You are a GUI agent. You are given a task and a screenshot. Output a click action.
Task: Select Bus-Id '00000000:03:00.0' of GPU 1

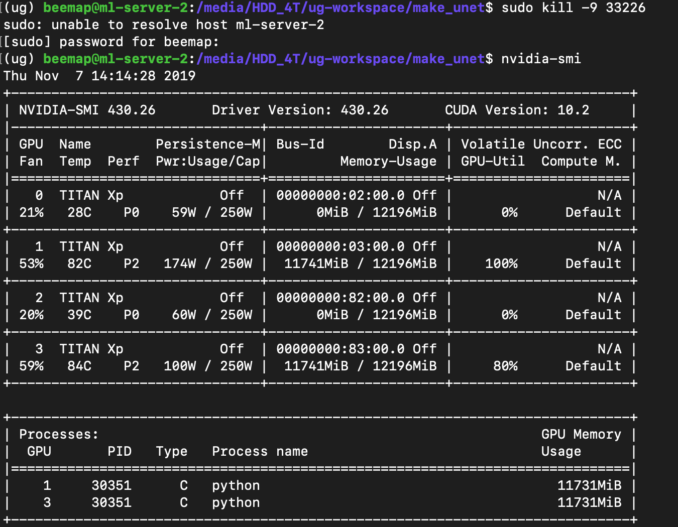(x=341, y=246)
